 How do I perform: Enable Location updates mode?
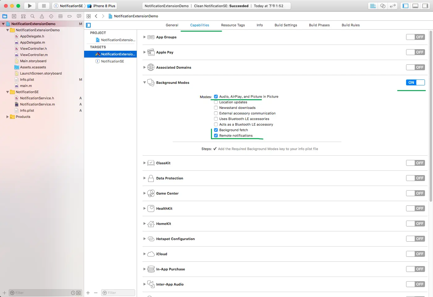tap(216, 102)
